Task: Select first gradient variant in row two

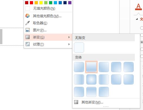Action: click(x=79, y=79)
